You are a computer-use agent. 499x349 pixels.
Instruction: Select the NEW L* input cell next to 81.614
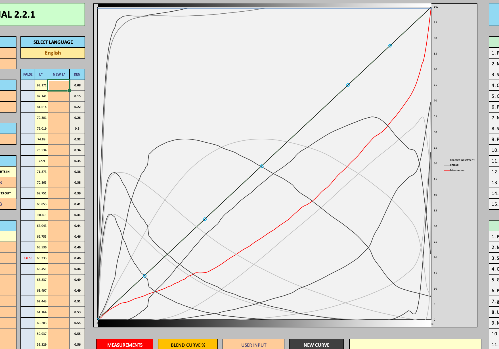click(59, 107)
